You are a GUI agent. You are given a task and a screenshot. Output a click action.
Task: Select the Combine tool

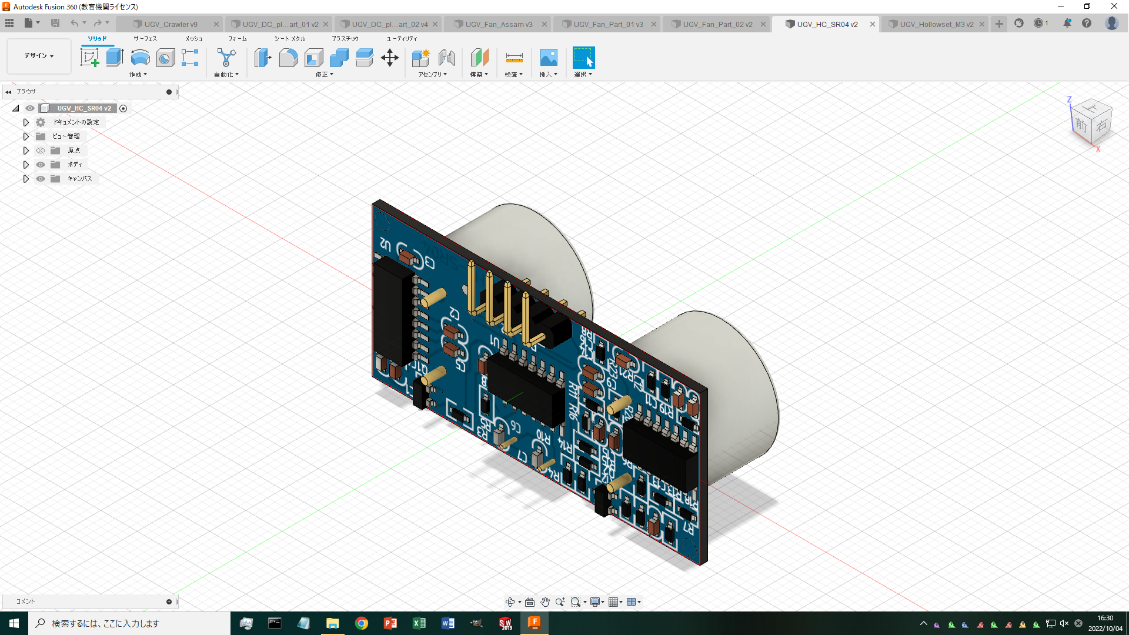point(339,58)
